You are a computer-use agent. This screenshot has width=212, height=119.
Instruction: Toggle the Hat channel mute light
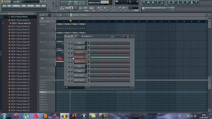click(x=66, y=66)
